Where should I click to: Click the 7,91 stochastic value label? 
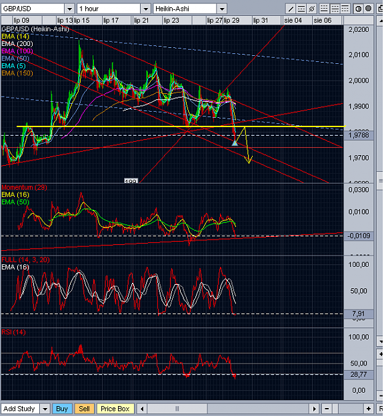tap(359, 314)
